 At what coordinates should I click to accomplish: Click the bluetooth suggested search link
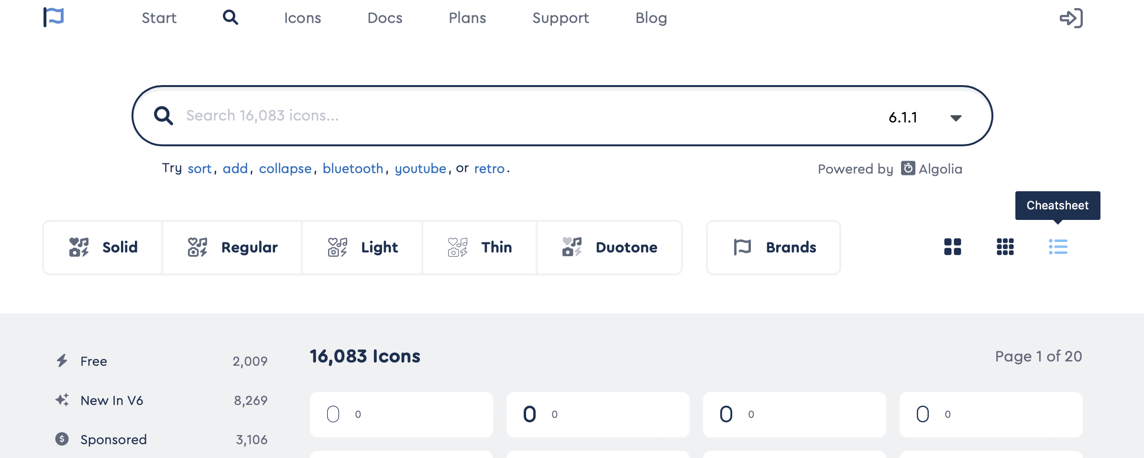click(x=353, y=168)
